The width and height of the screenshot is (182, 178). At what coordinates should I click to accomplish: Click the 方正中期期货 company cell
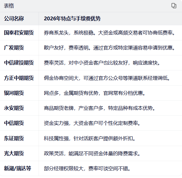19,78
